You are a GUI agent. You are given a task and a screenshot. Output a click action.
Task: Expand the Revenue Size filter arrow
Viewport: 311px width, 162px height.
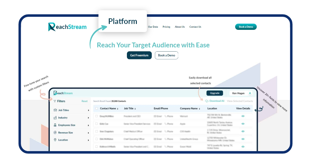[88, 133]
